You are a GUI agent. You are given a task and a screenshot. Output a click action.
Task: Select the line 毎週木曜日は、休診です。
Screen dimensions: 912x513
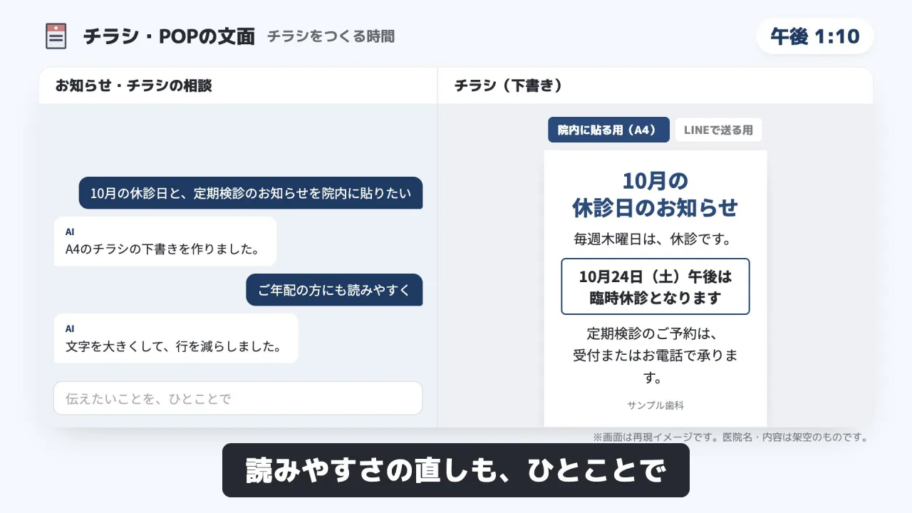click(653, 239)
